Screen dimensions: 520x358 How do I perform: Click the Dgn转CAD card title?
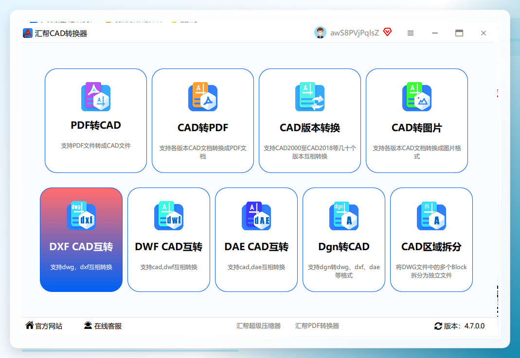[x=344, y=247]
